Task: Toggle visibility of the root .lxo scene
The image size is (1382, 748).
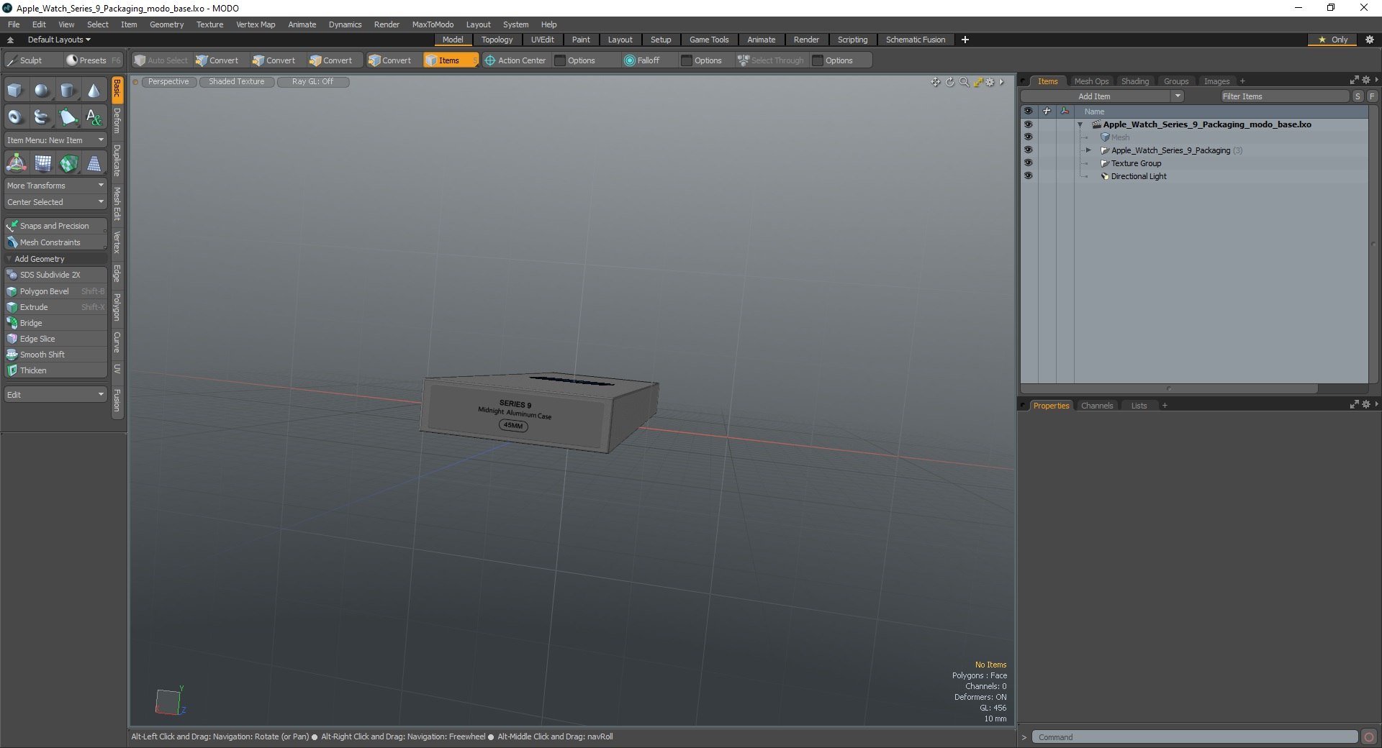Action: point(1028,124)
